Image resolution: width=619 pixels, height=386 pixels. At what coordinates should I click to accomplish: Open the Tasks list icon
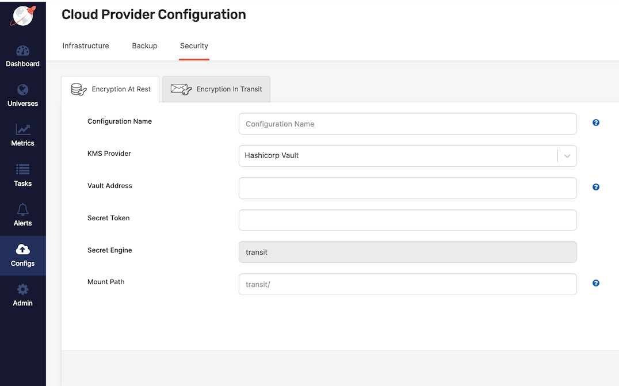(22, 170)
